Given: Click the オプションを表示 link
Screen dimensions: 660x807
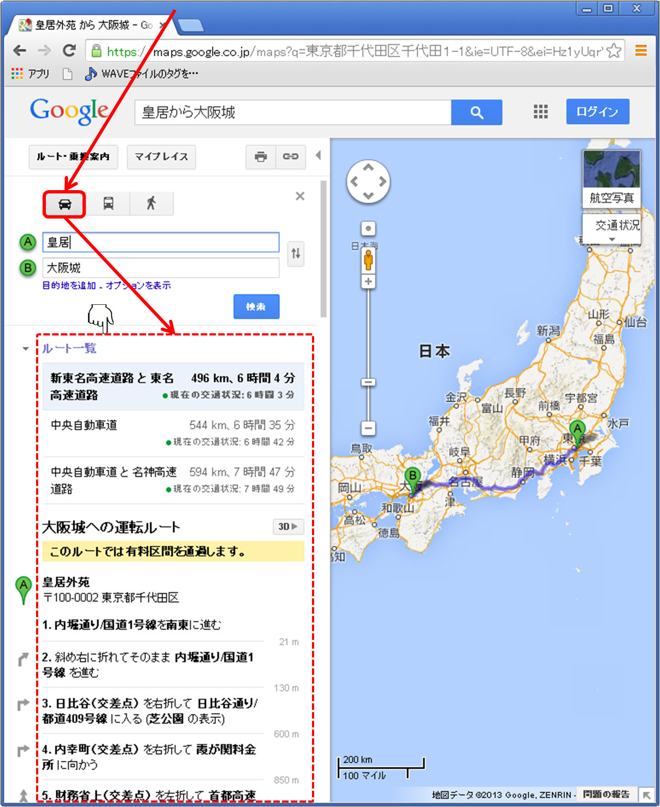Looking at the screenshot, I should coord(138,285).
